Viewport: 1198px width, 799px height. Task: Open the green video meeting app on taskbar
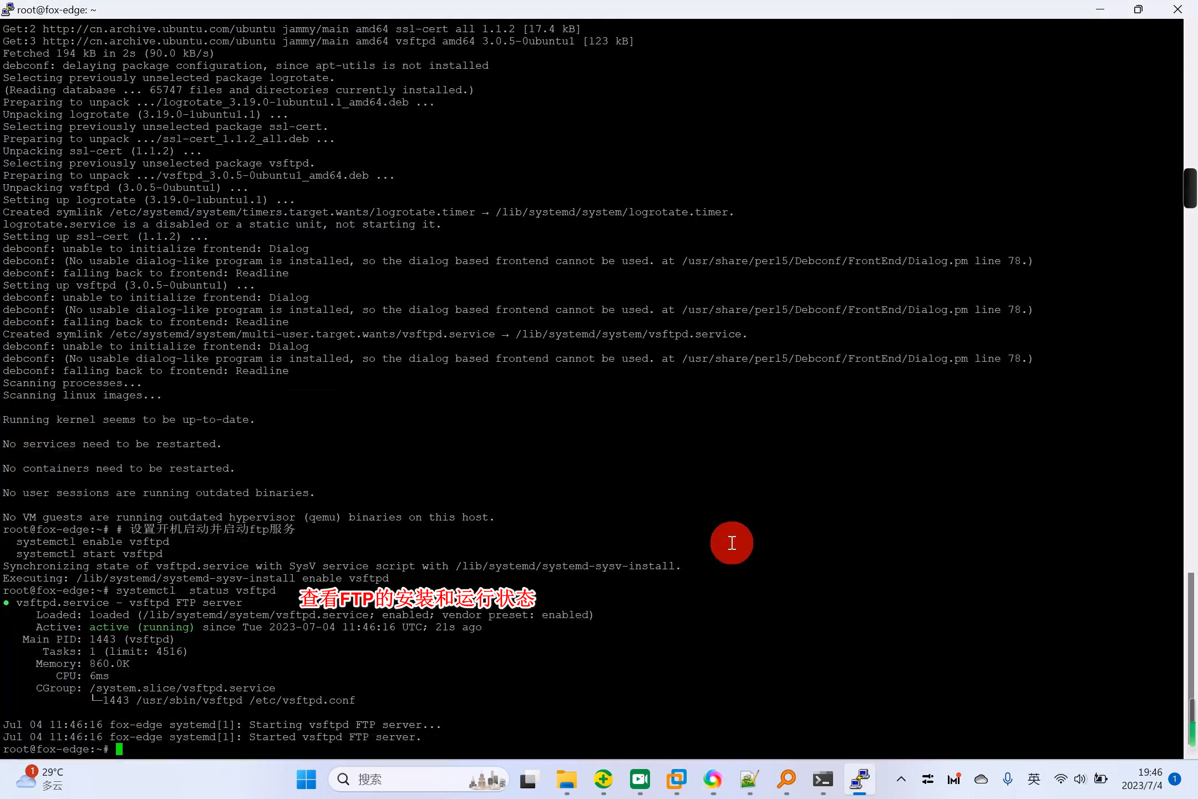639,780
